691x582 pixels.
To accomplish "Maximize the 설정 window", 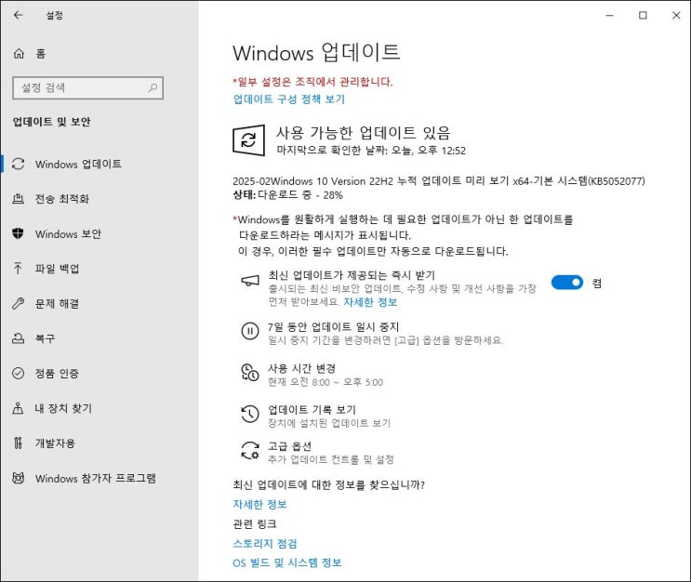I will pyautogui.click(x=643, y=16).
